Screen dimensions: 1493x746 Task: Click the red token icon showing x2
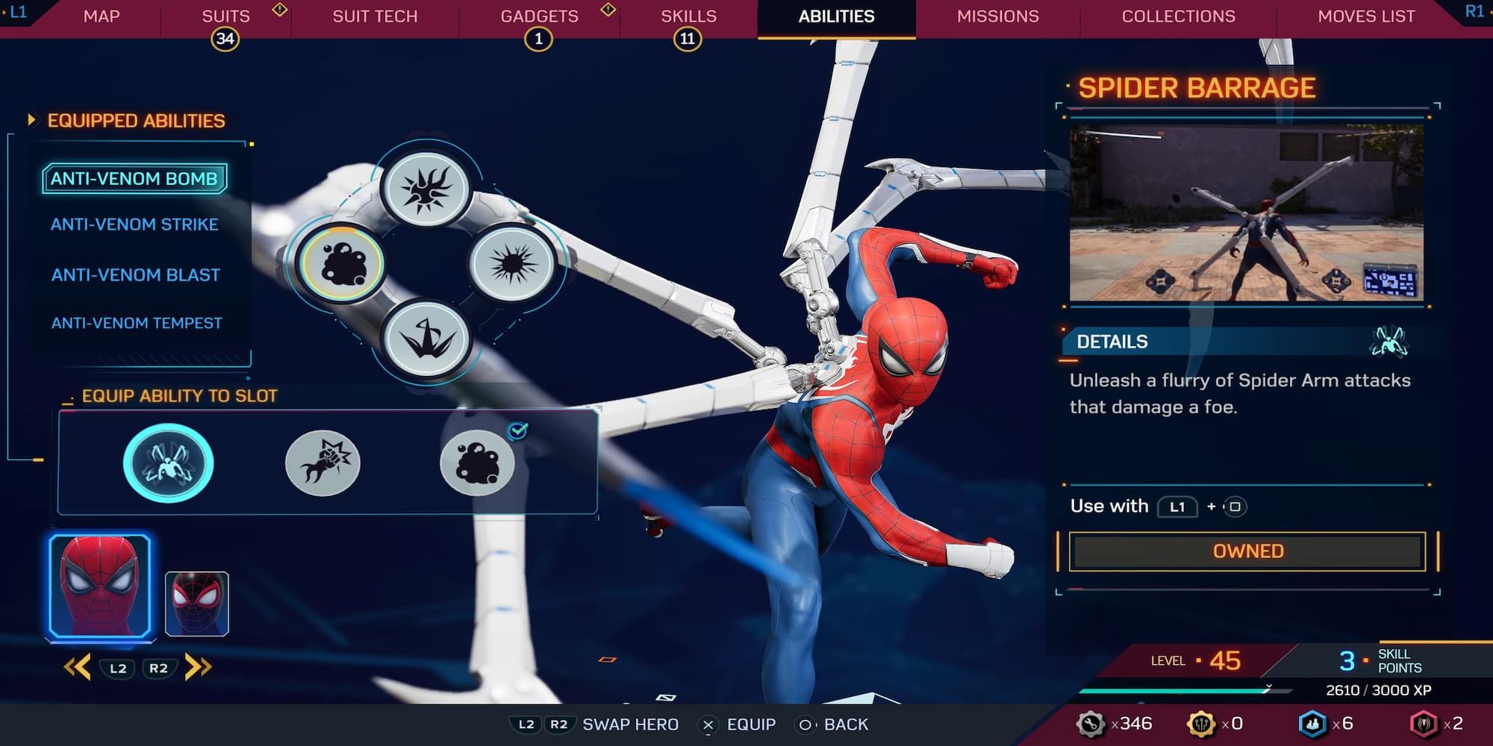click(x=1427, y=723)
